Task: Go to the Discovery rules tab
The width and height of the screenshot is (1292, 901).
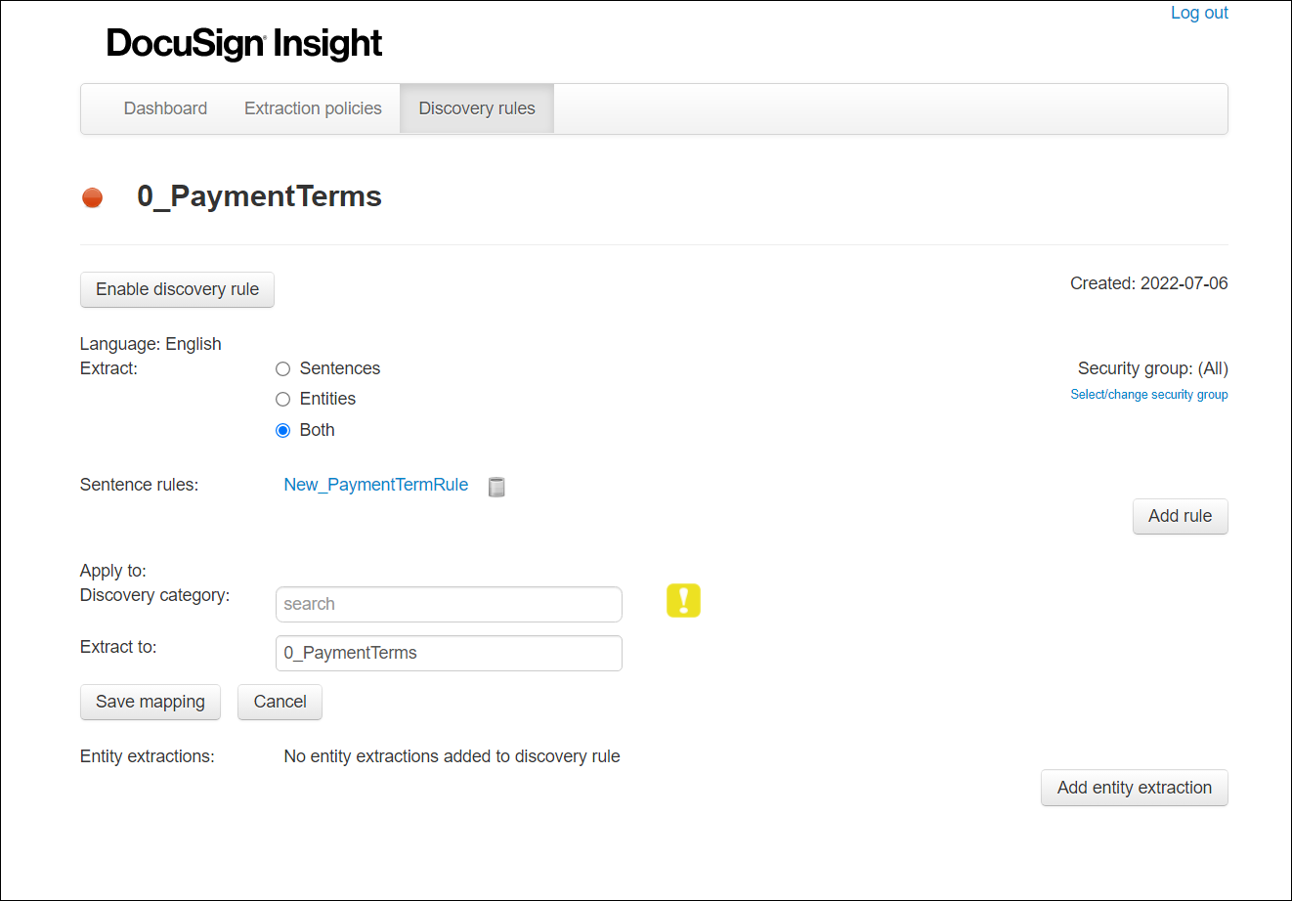Action: [x=477, y=108]
